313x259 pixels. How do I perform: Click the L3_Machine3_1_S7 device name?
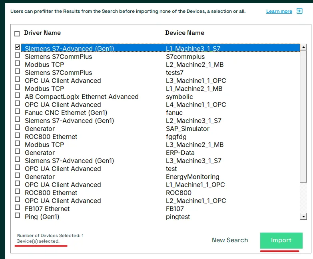pos(193,161)
